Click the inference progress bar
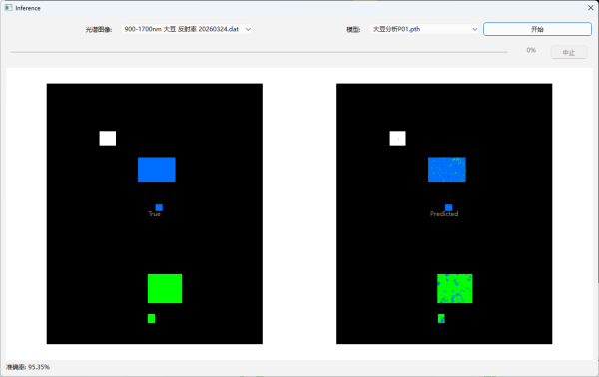Image resolution: width=599 pixels, height=377 pixels. point(259,52)
